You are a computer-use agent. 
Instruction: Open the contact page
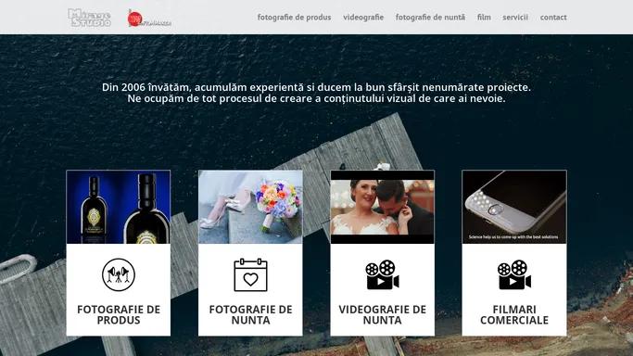pos(553,18)
